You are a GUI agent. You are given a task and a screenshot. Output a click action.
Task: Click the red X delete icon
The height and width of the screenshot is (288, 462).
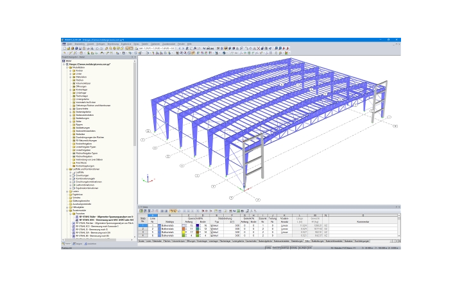coord(259,48)
